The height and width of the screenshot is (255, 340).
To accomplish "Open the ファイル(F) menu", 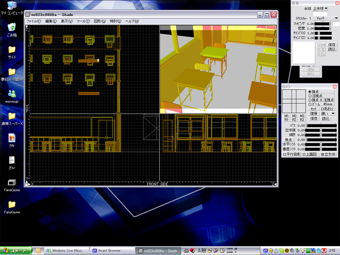I will point(34,21).
